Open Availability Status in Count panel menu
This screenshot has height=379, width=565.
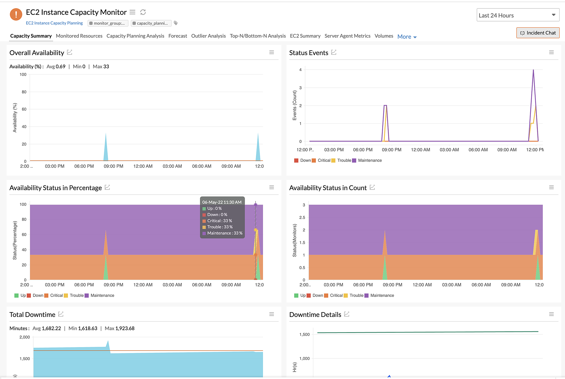coord(551,187)
